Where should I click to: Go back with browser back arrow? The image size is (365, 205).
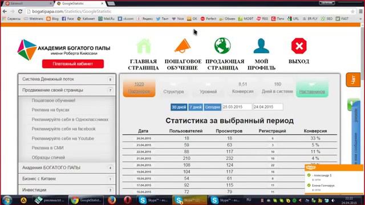5,11
